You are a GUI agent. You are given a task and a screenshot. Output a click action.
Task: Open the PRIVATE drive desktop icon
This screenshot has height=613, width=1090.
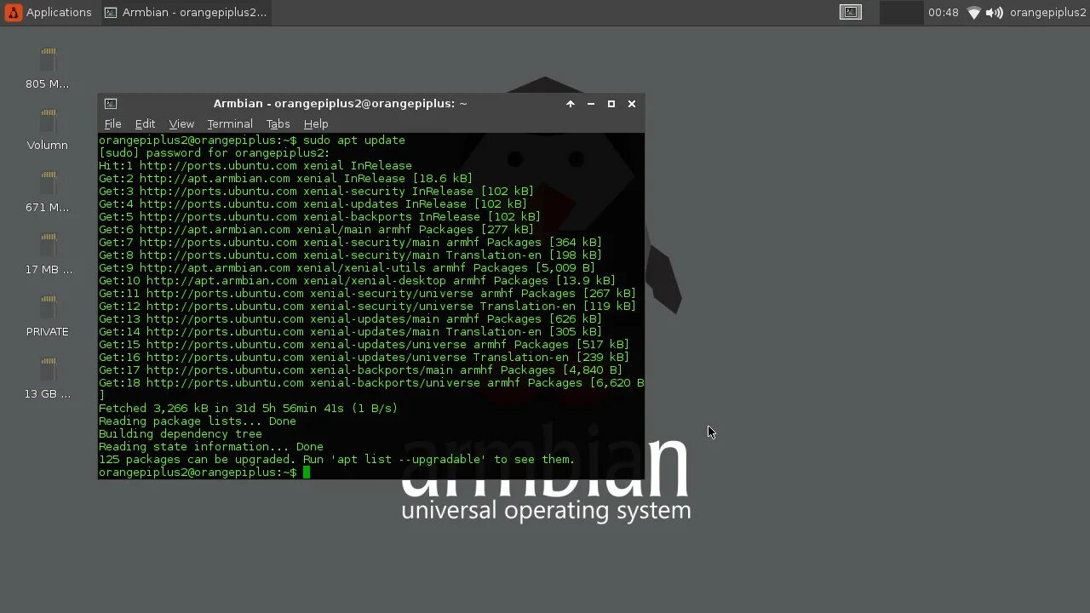click(x=48, y=316)
